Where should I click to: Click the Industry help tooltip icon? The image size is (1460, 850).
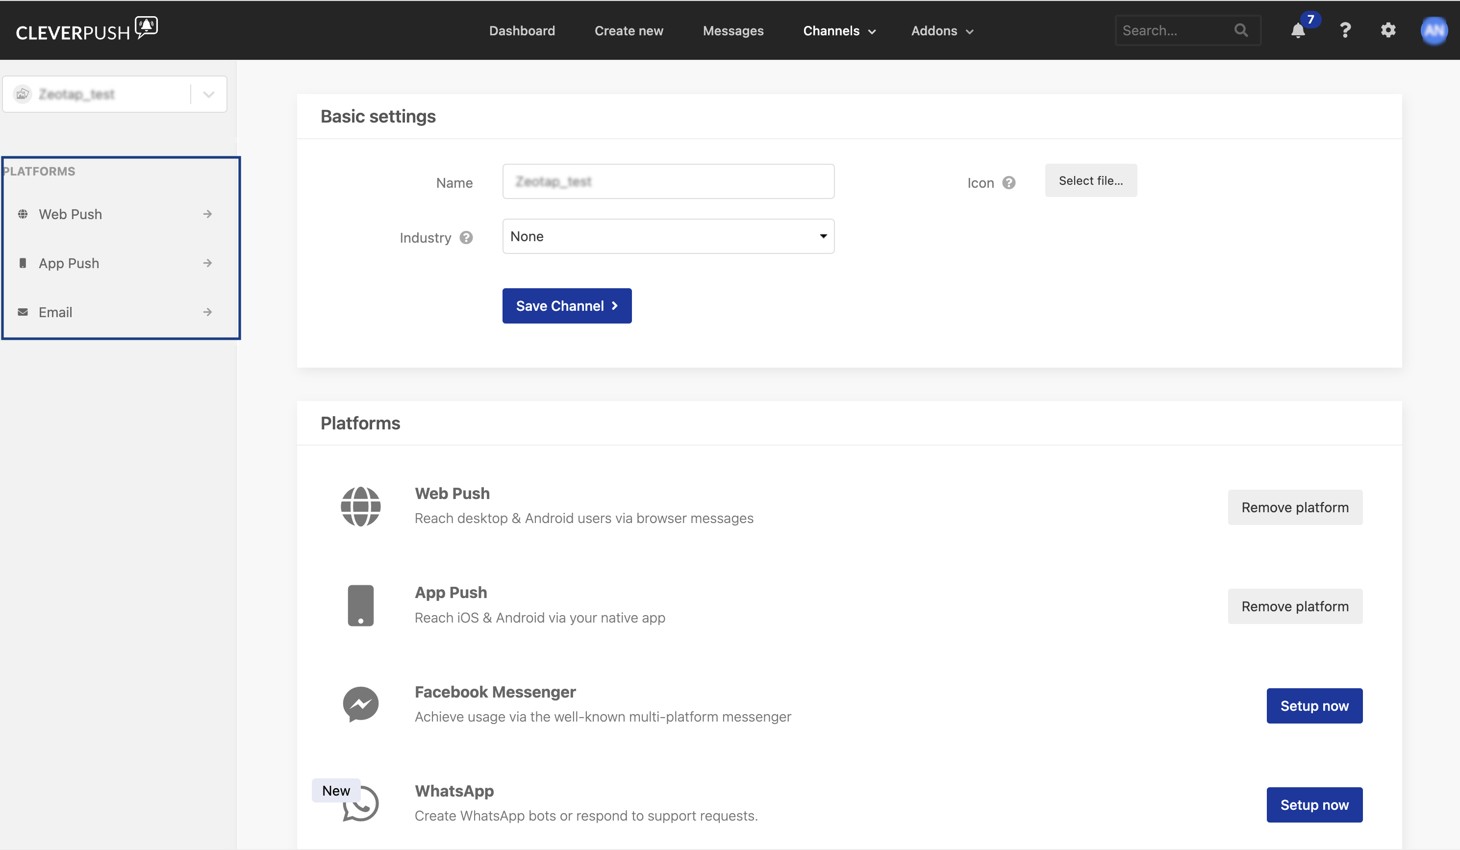pyautogui.click(x=466, y=238)
